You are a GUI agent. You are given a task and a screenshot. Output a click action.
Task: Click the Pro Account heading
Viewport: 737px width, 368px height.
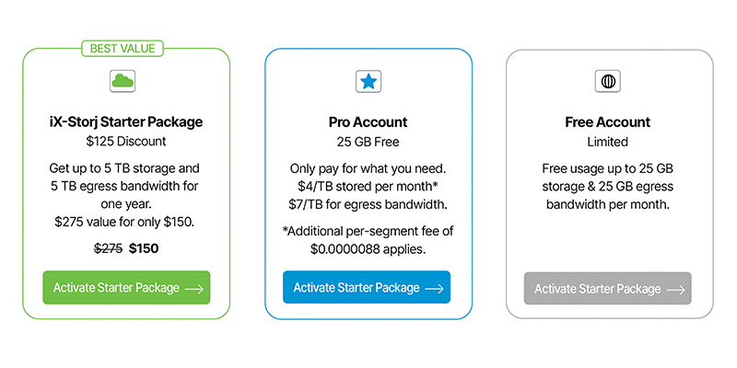368,122
